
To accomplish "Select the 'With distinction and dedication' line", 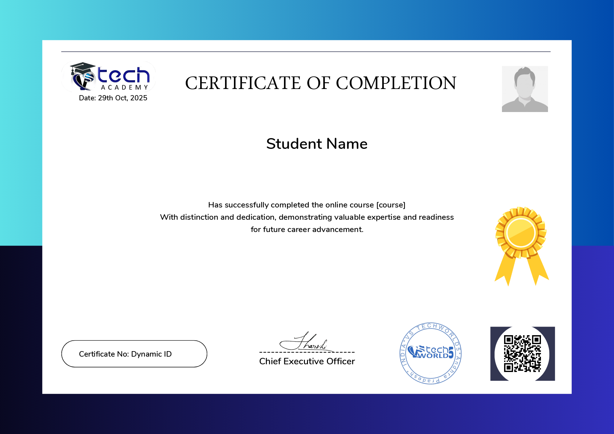I will pyautogui.click(x=307, y=217).
